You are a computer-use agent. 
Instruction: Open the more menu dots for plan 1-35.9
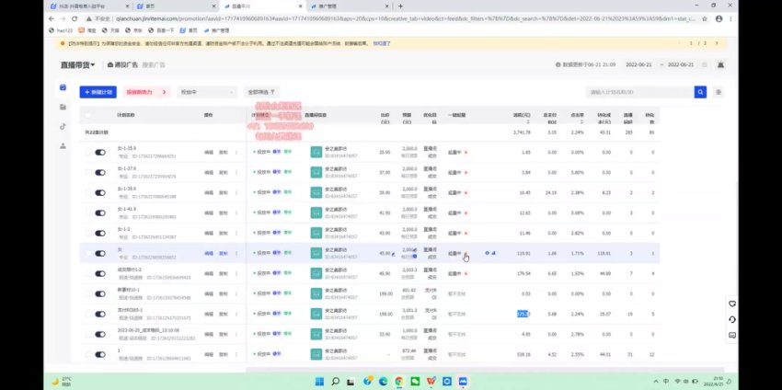coord(236,152)
